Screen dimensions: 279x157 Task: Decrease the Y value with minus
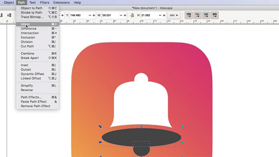pos(90,15)
